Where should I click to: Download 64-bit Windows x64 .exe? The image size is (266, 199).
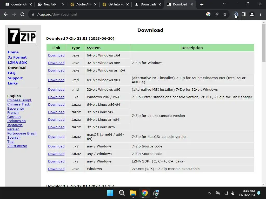[x=56, y=55]
